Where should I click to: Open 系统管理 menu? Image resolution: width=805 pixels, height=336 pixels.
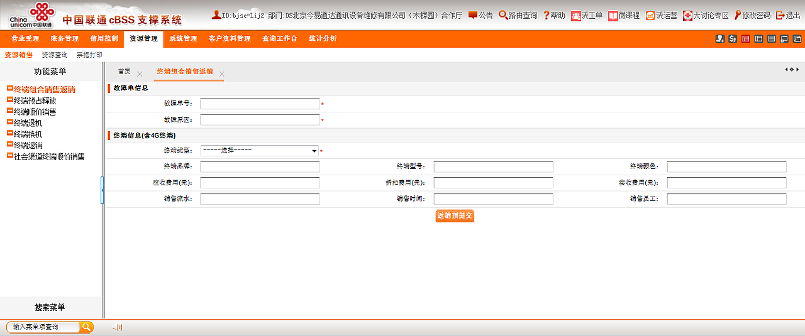coord(183,39)
